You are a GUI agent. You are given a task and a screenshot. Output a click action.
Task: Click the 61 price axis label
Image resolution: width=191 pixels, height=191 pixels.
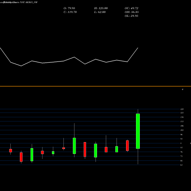click(x=181, y=165)
